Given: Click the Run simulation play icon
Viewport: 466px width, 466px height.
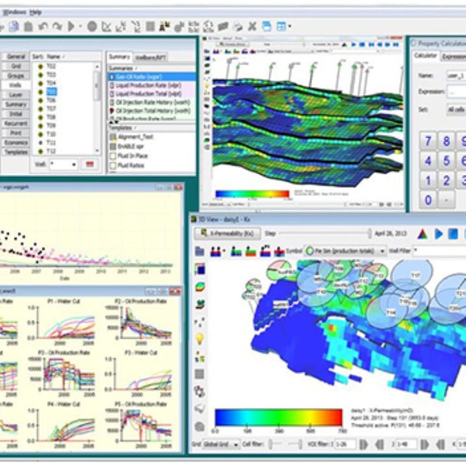Looking at the screenshot, I should pyautogui.click(x=71, y=26).
